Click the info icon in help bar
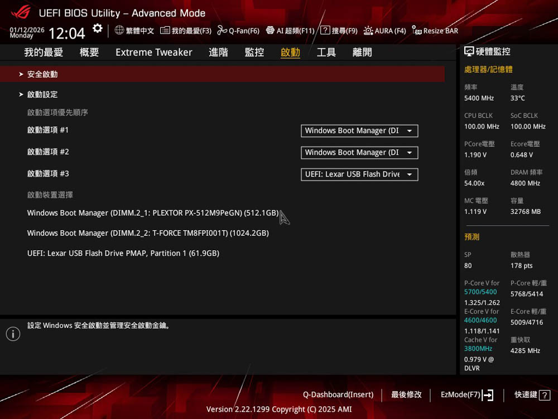Screen dimensions: 558x419 click(13, 334)
